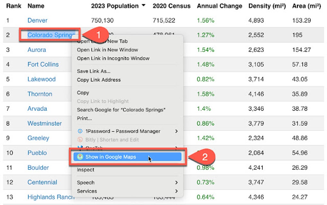Choose Copy Link Address
This screenshot has width=327, height=205.
[99, 80]
